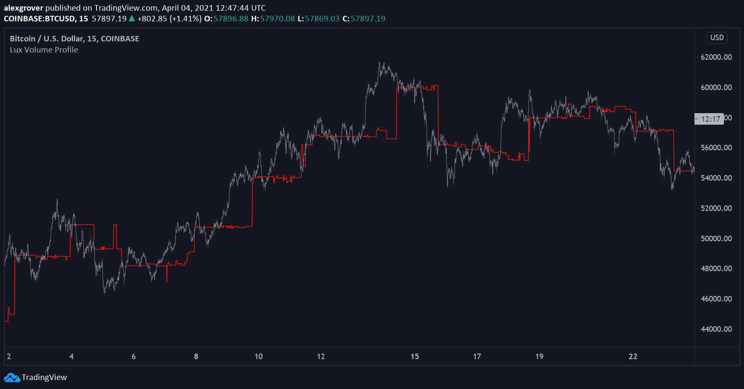Click date label 8 on time axis
Viewport: 744px width, 389px height.
(x=196, y=357)
